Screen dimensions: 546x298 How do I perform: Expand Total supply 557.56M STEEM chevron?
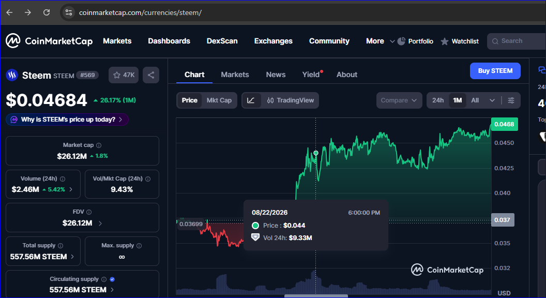tap(72, 257)
